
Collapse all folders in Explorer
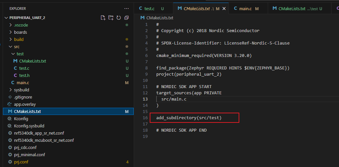point(127,18)
